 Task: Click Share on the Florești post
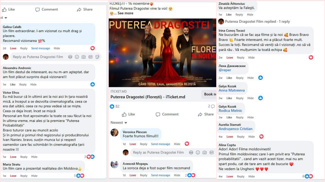(x=206, y=114)
